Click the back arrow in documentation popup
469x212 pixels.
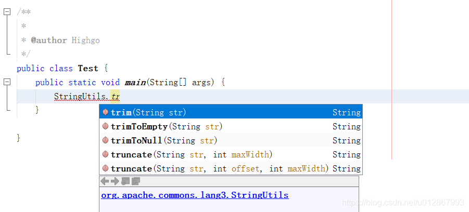coord(105,181)
